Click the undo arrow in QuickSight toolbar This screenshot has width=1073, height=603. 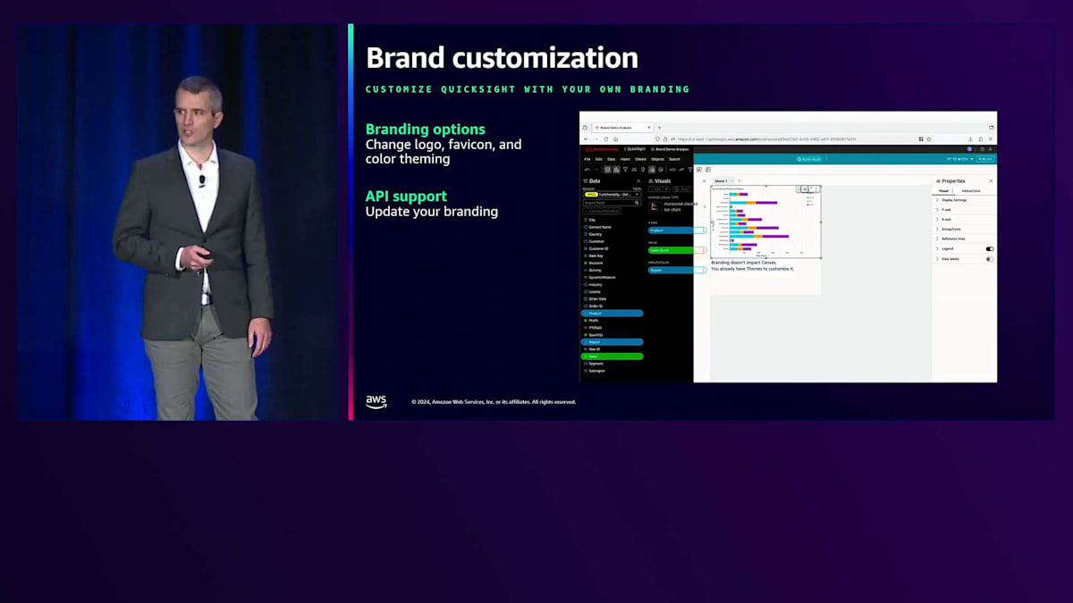pyautogui.click(x=587, y=170)
